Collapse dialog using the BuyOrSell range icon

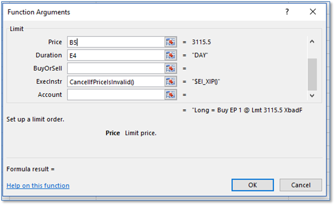pyautogui.click(x=171, y=68)
